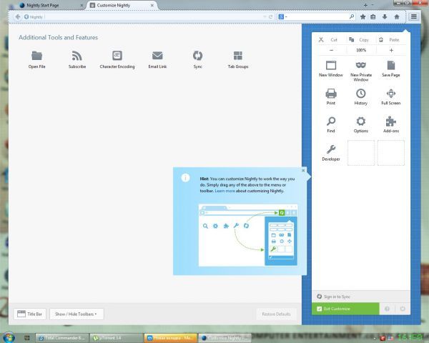Viewport: 429px width, 343px height.
Task: Click the bookmark star toolbar icon
Action: click(363, 17)
